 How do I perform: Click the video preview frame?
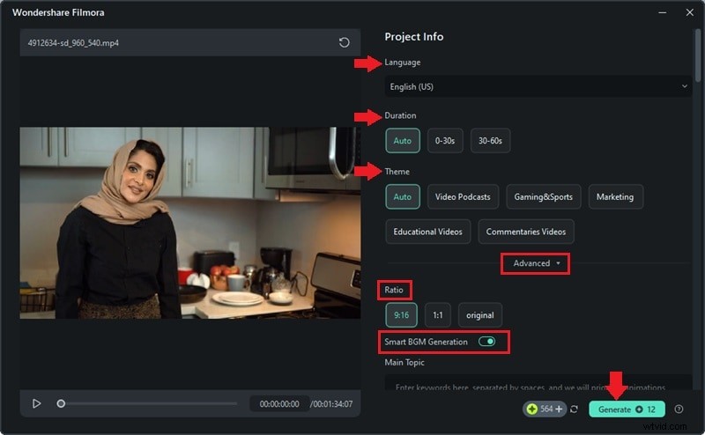click(x=189, y=223)
